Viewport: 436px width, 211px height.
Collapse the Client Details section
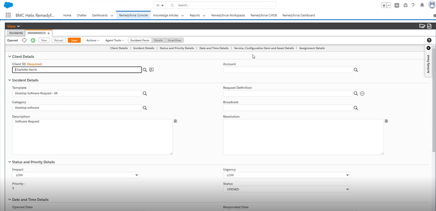coord(10,57)
